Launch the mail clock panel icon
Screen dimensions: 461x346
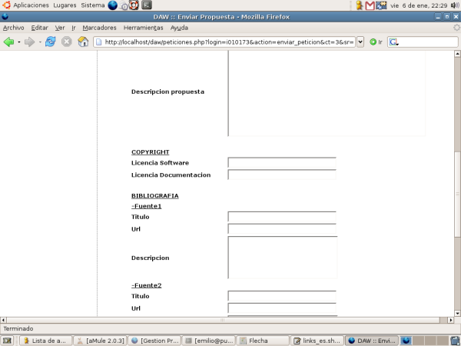tap(124, 5)
